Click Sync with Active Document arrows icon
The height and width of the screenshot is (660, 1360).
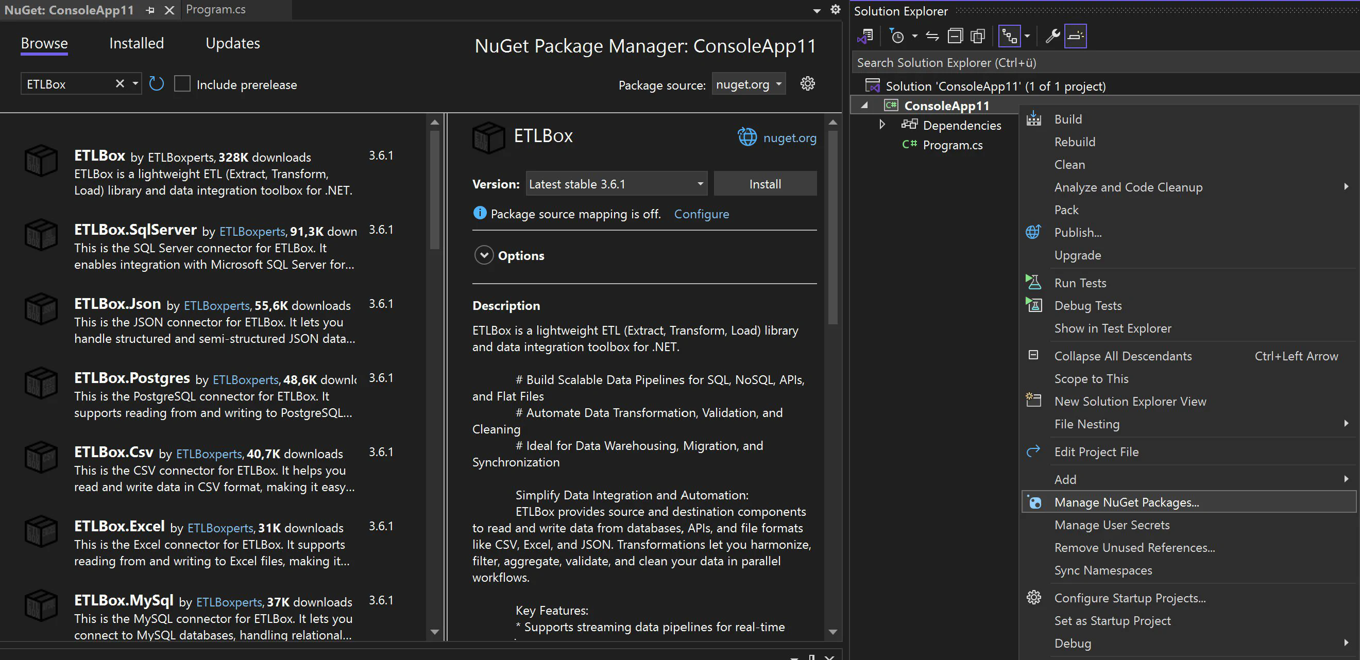(x=932, y=36)
